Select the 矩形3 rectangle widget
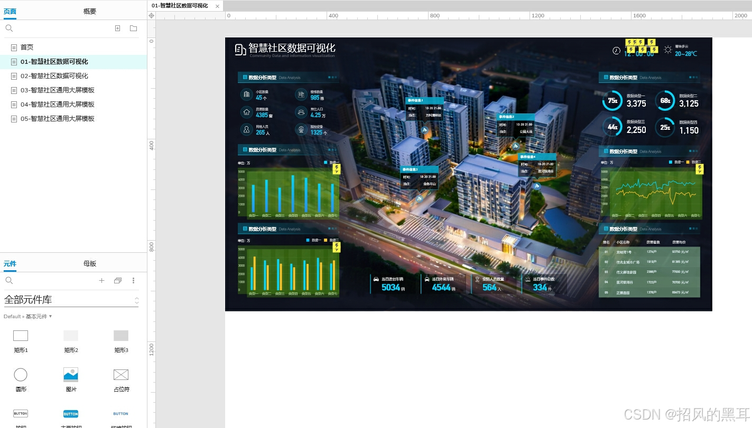This screenshot has width=752, height=428. click(x=121, y=336)
